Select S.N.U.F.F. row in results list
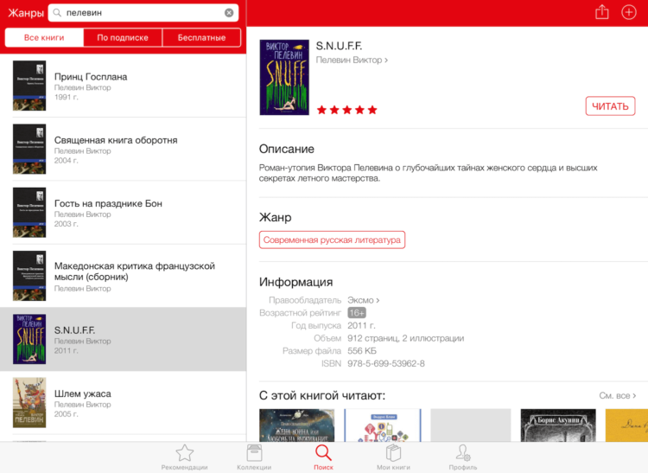648x473 pixels. [x=124, y=339]
